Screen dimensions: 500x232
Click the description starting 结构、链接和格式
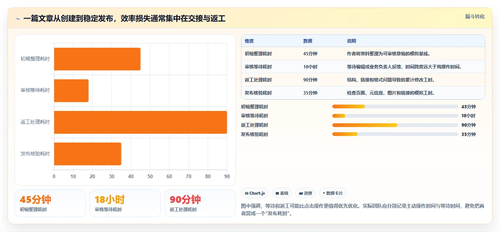[391, 80]
